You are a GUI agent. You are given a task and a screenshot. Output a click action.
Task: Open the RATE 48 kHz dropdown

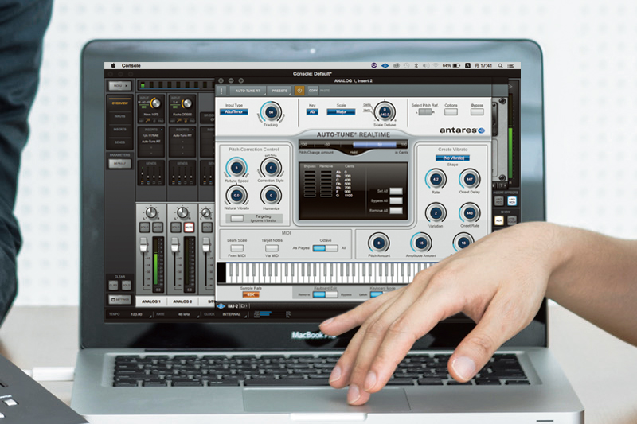(184, 314)
